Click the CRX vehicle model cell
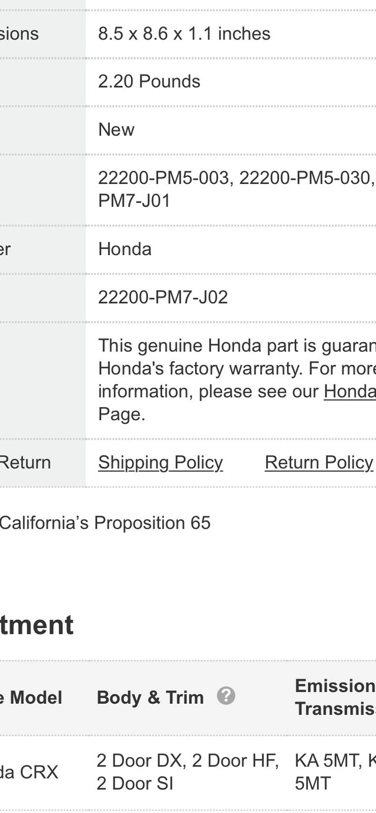Viewport: 376px width, 813px height. [x=29, y=772]
